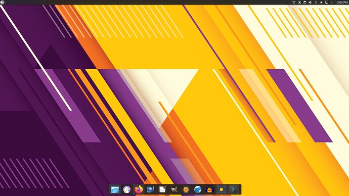
Task: Expand the dock's right arrow button
Action: coord(233,189)
